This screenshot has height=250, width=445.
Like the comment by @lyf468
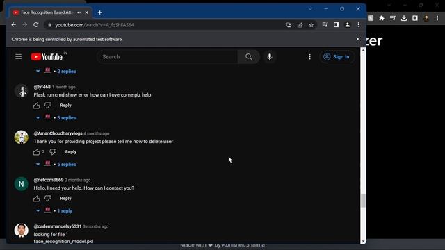click(37, 106)
